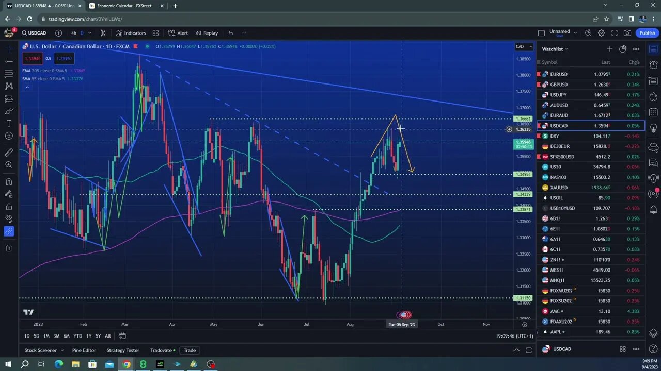
Task: Open the Strategy Tester tab
Action: point(123,350)
